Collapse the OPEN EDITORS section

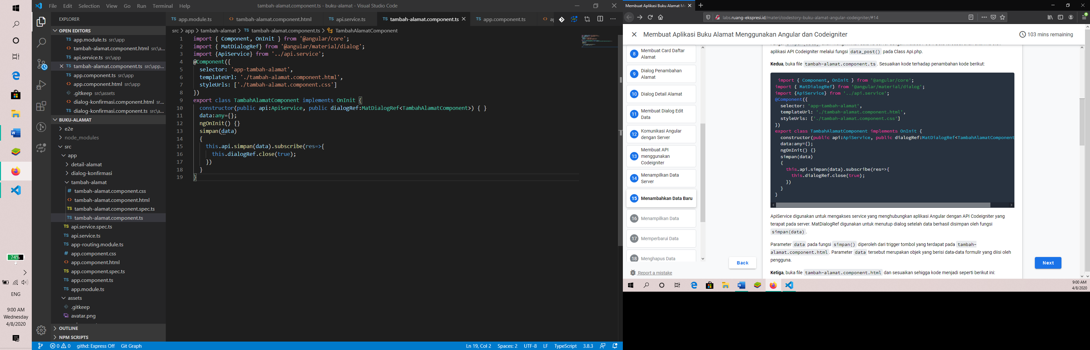(x=108, y=30)
